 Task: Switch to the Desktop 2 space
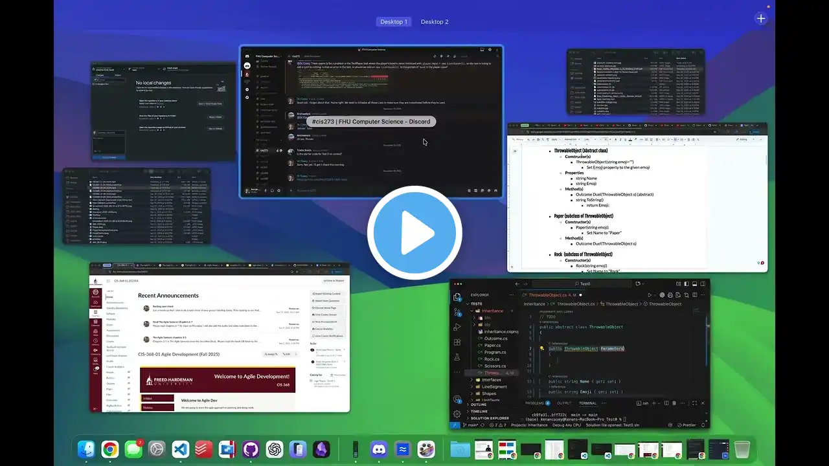tap(435, 22)
